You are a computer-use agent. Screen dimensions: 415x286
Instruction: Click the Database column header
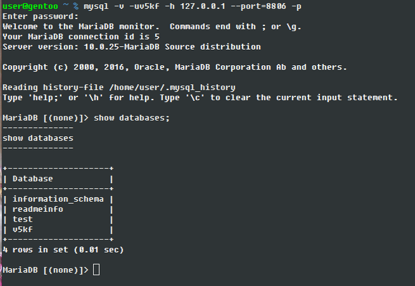(33, 179)
